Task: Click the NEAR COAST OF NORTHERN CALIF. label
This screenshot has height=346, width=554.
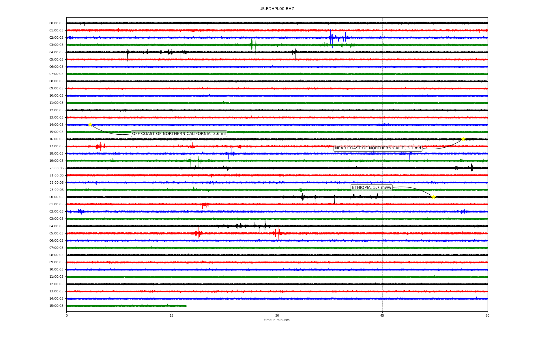Action: tap(378, 148)
